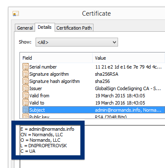Click the Signature algorithm field icon
The image size is (165, 168).
pos(25,74)
